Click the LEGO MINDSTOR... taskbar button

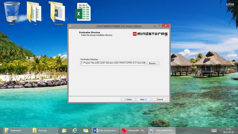pyautogui.click(x=162, y=130)
